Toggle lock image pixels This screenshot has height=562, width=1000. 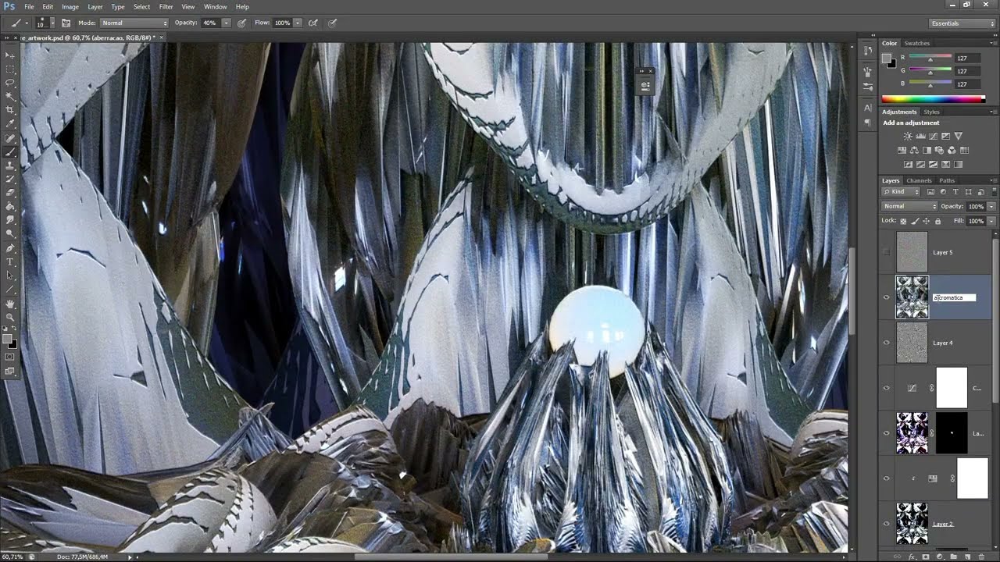pyautogui.click(x=915, y=221)
